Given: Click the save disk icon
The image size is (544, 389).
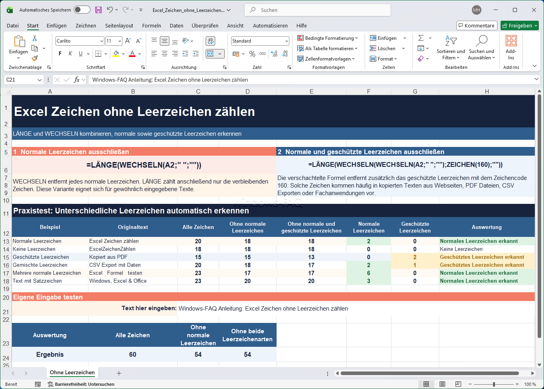Looking at the screenshot, I should click(x=98, y=10).
